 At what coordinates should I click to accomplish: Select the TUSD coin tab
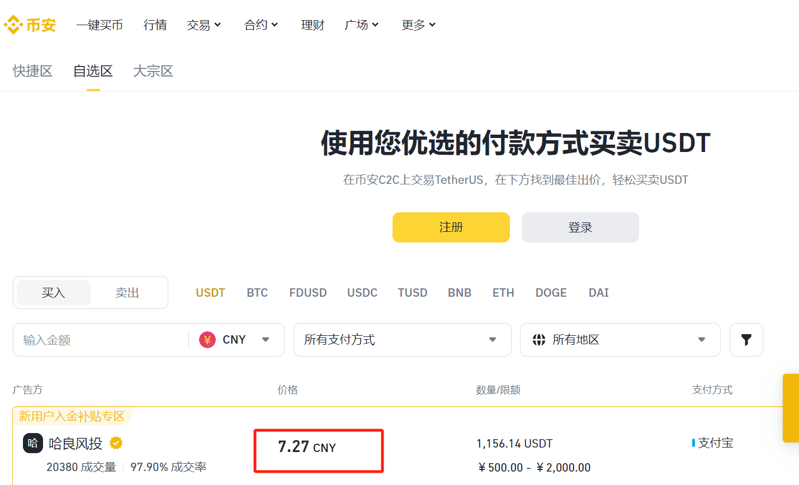click(x=413, y=293)
